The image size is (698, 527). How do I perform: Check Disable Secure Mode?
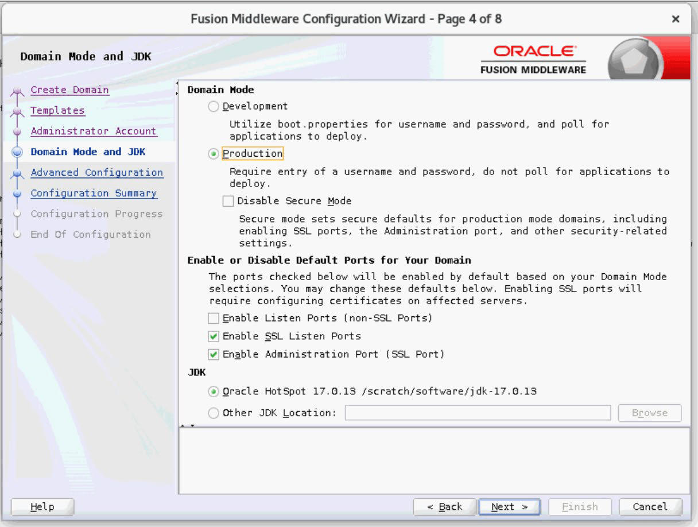coord(228,201)
